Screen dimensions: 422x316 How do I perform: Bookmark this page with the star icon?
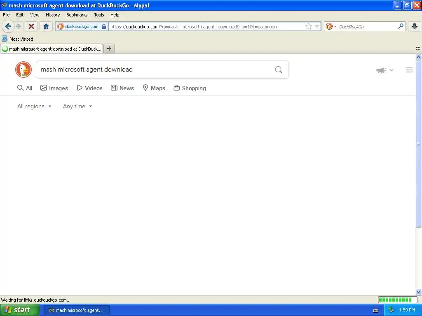pos(308,26)
